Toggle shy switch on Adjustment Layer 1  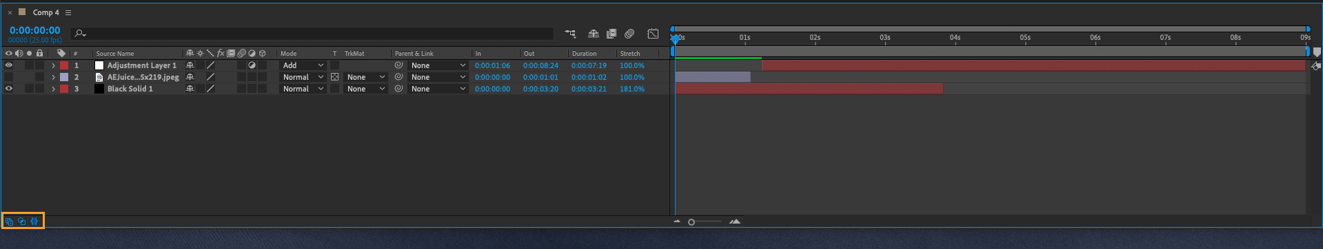(190, 65)
